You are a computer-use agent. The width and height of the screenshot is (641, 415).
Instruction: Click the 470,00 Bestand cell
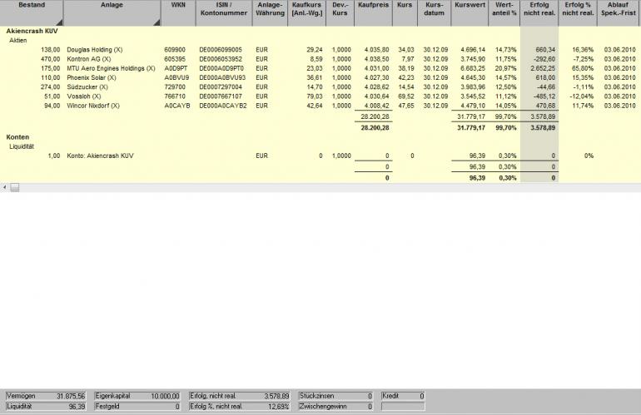click(50, 59)
